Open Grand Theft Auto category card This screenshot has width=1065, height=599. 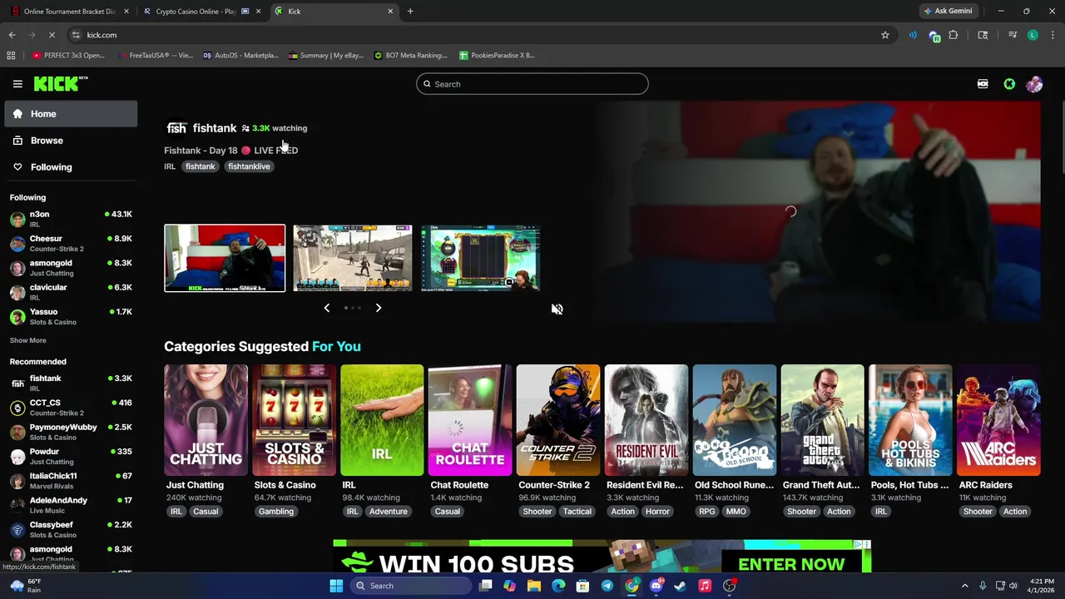[822, 420]
